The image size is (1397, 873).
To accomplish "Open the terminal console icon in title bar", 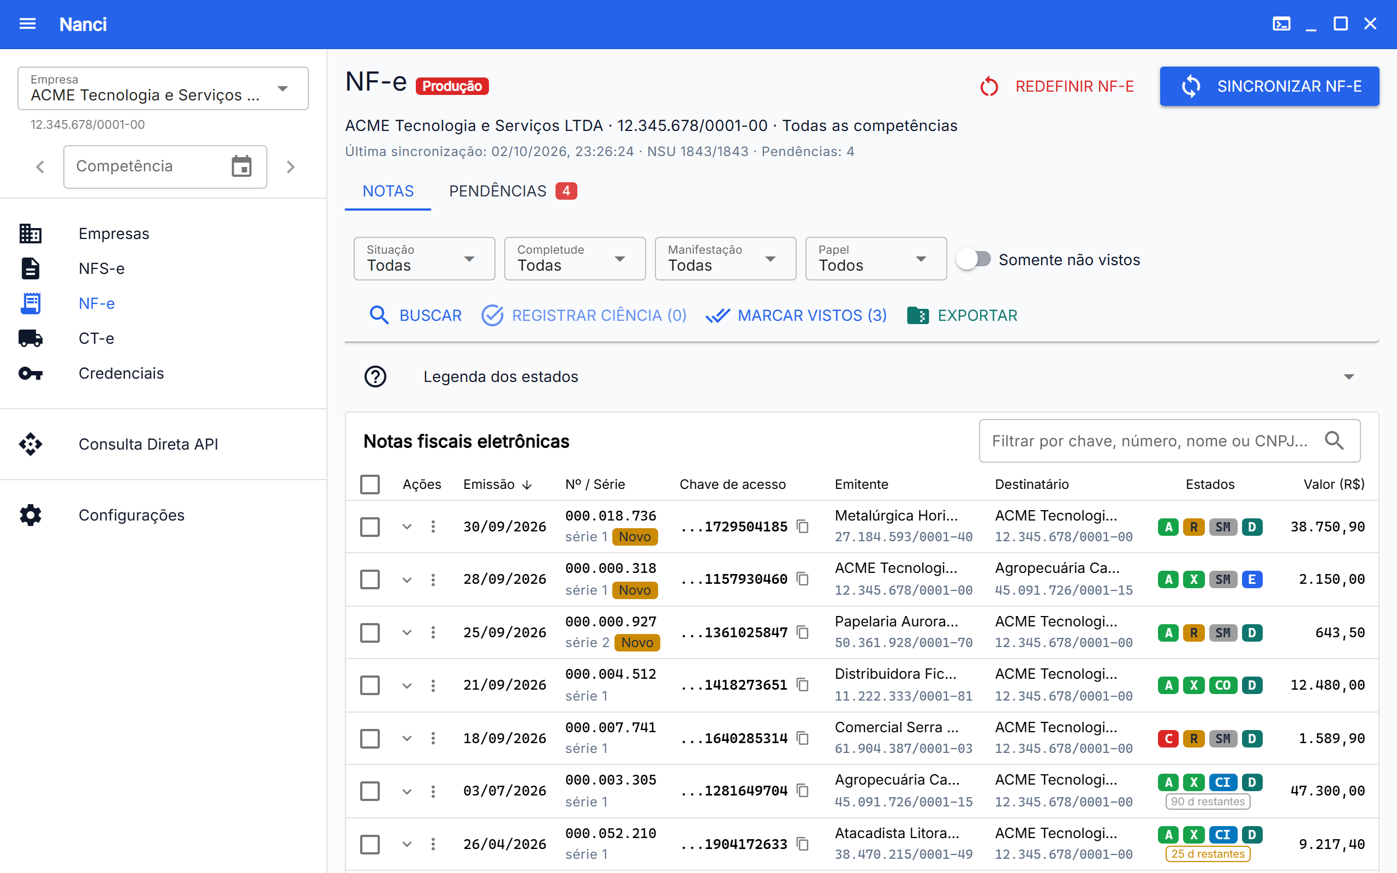I will [x=1281, y=23].
